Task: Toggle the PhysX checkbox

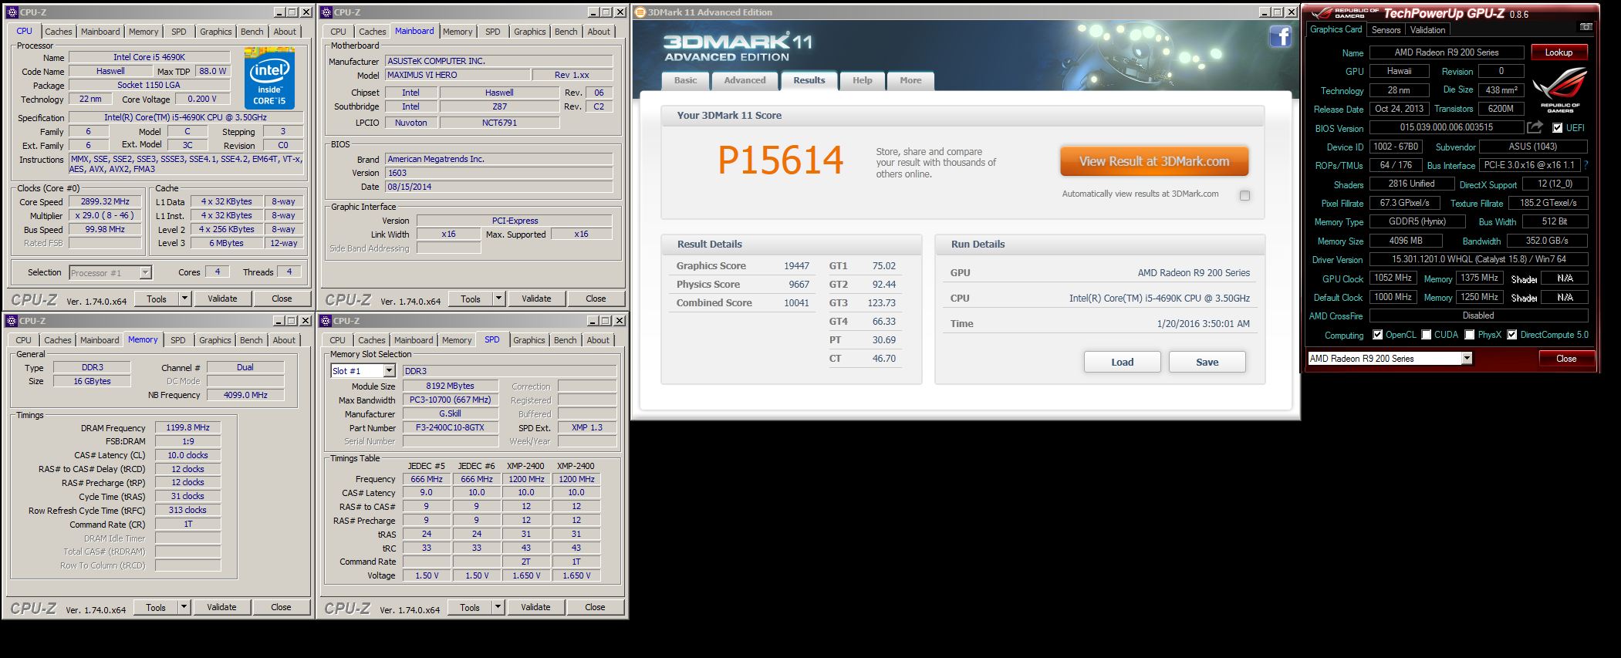Action: pos(1469,335)
